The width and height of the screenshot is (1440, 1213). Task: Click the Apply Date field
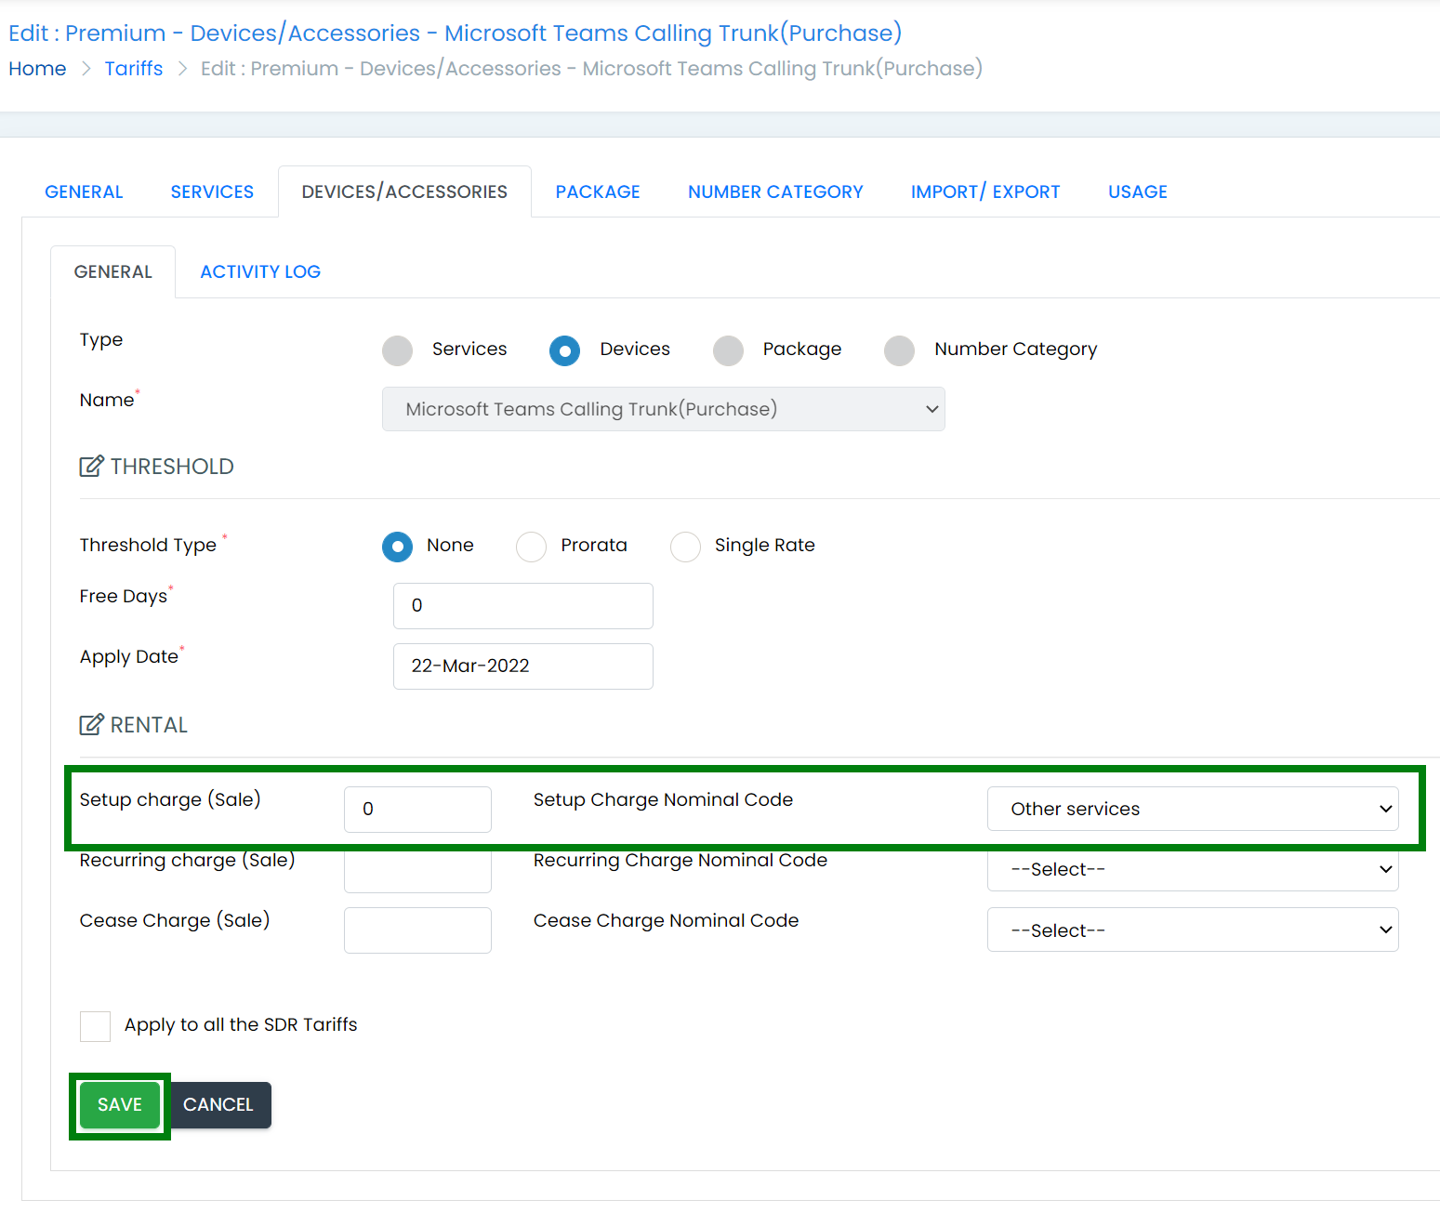pyautogui.click(x=523, y=666)
